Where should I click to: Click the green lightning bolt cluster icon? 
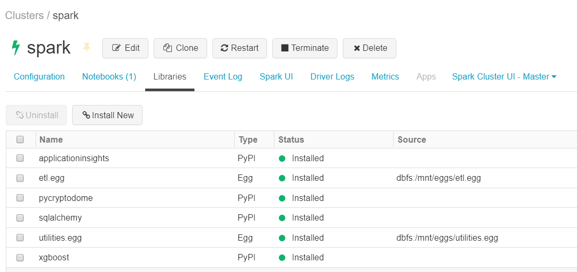click(x=16, y=48)
